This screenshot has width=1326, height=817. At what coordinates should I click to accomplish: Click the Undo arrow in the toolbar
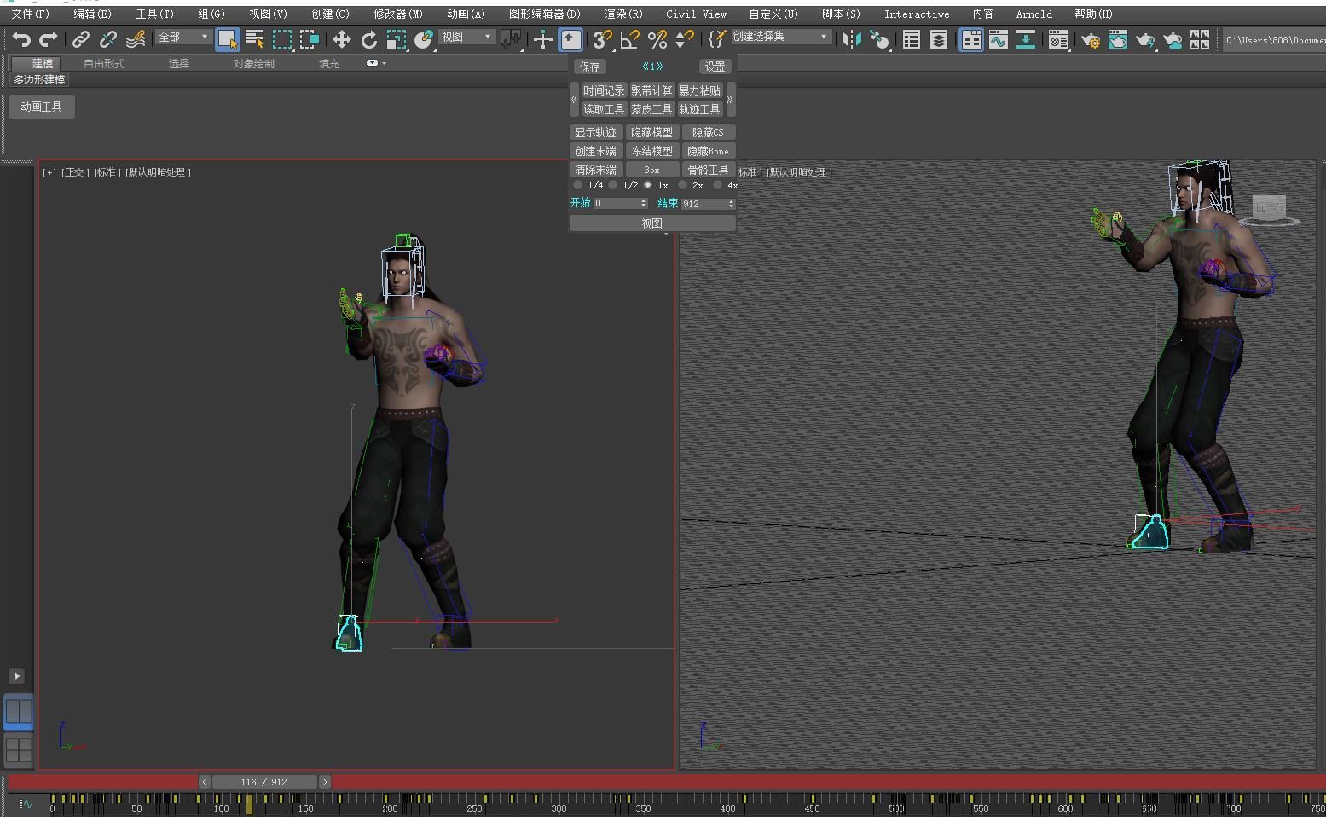click(x=21, y=39)
